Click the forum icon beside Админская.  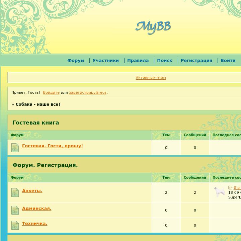point(15,210)
